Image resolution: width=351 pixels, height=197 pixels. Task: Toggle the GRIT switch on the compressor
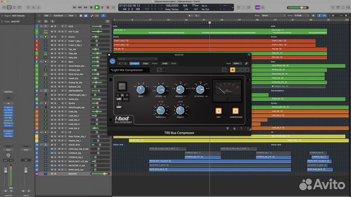[x=218, y=110]
